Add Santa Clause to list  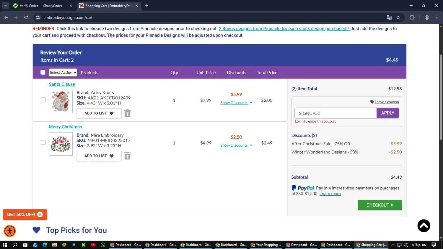[x=99, y=113]
